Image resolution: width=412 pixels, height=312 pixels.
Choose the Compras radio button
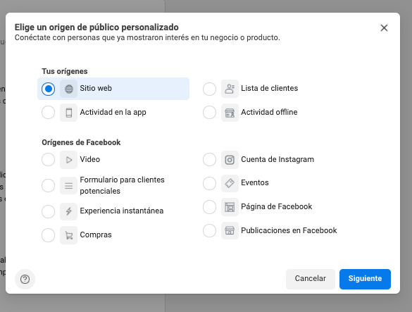click(x=49, y=235)
